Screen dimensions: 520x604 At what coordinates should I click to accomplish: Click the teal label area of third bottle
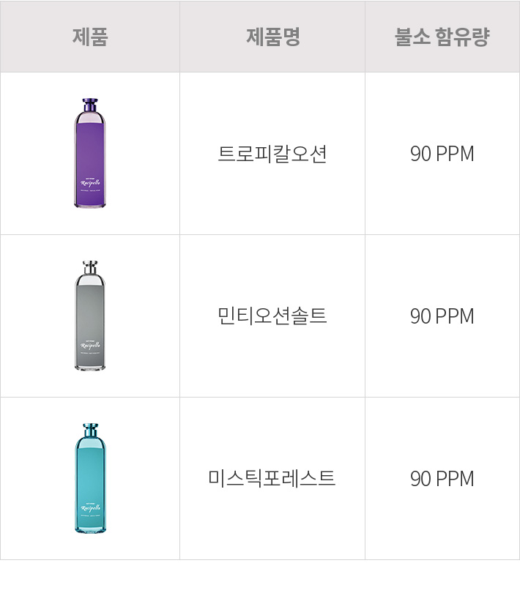[90, 489]
